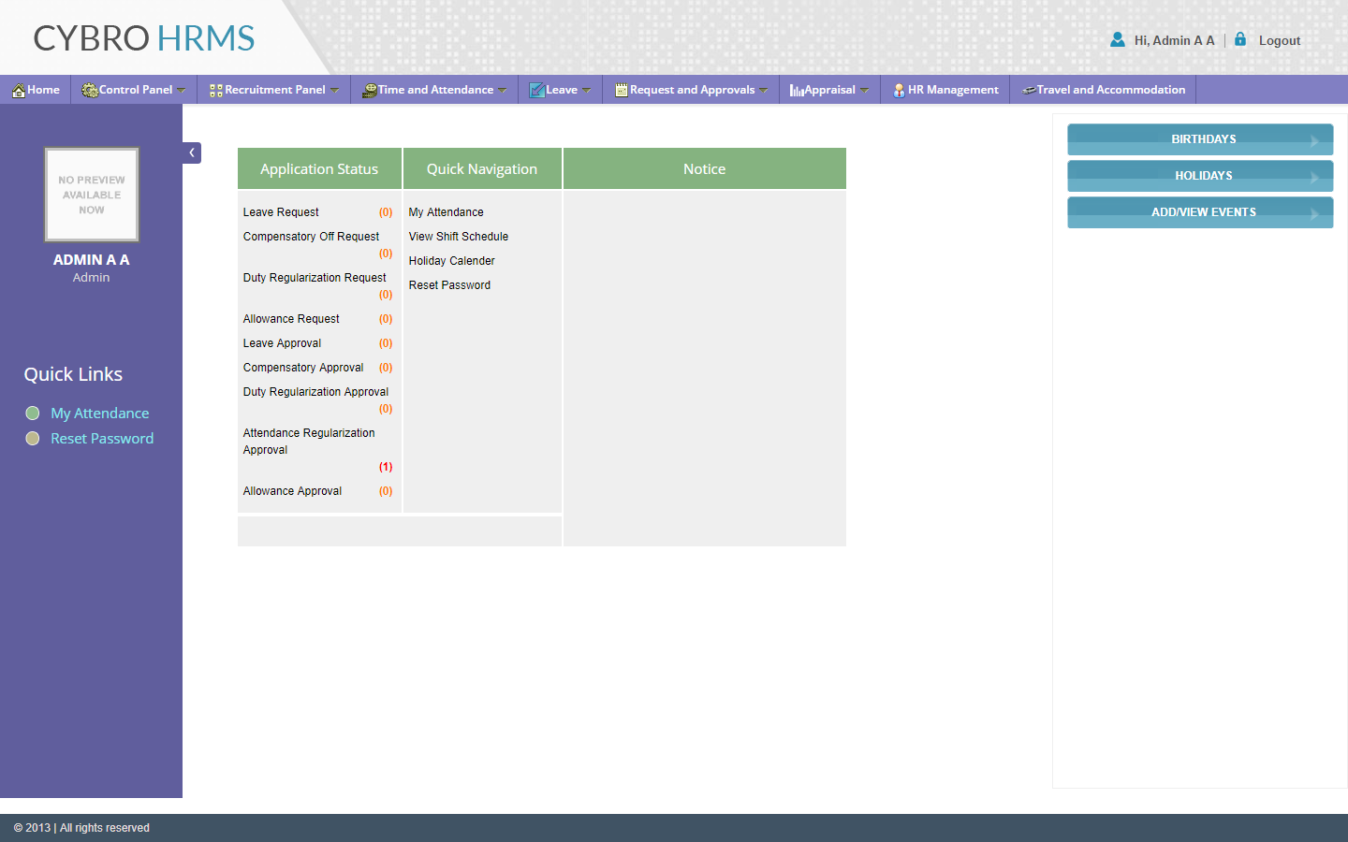Open the Leave menu label

coord(562,90)
